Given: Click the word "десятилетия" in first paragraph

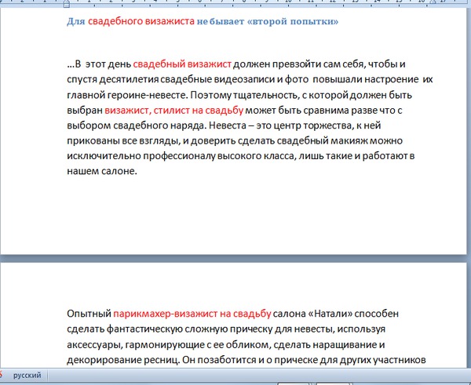Looking at the screenshot, I should pyautogui.click(x=129, y=80).
